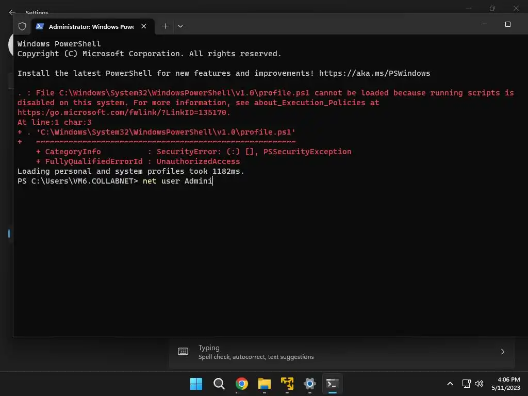The height and width of the screenshot is (396, 528).
Task: Open Typing settings in Settings window
Action: pos(341,352)
